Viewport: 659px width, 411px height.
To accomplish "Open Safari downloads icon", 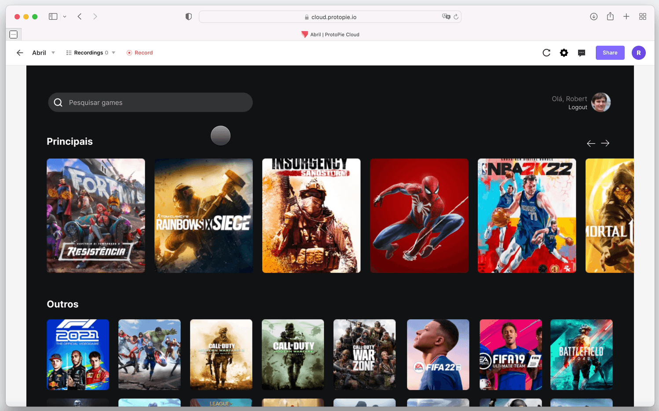I will coord(593,17).
